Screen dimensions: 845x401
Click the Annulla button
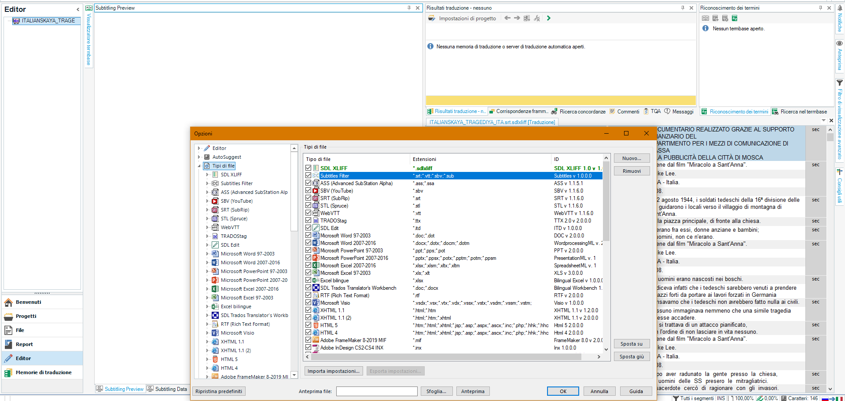[x=599, y=391]
